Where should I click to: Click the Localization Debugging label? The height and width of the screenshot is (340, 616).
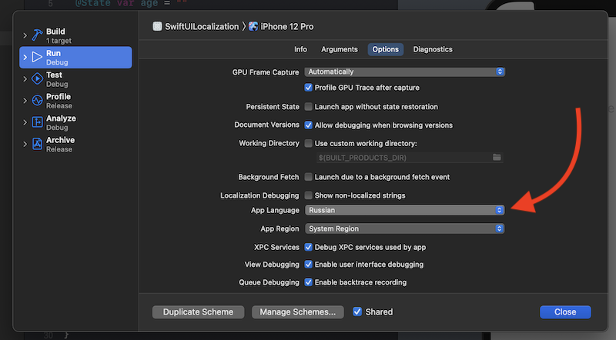point(259,195)
